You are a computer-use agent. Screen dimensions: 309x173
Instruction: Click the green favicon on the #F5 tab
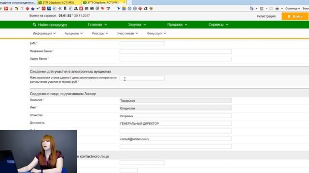click(x=40, y=2)
